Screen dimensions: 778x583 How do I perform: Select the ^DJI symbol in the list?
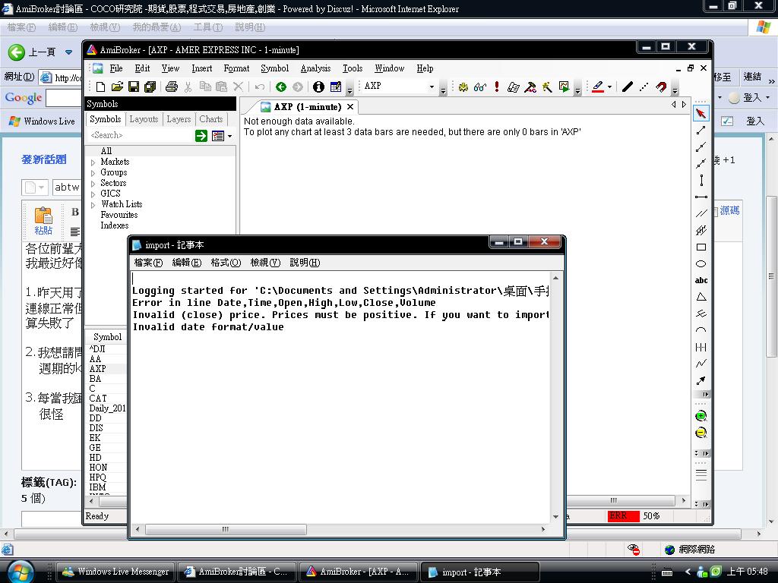[x=97, y=349]
